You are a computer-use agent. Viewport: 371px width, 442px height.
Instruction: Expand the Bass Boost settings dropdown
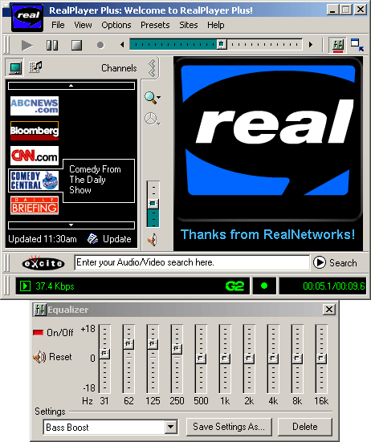point(171,427)
